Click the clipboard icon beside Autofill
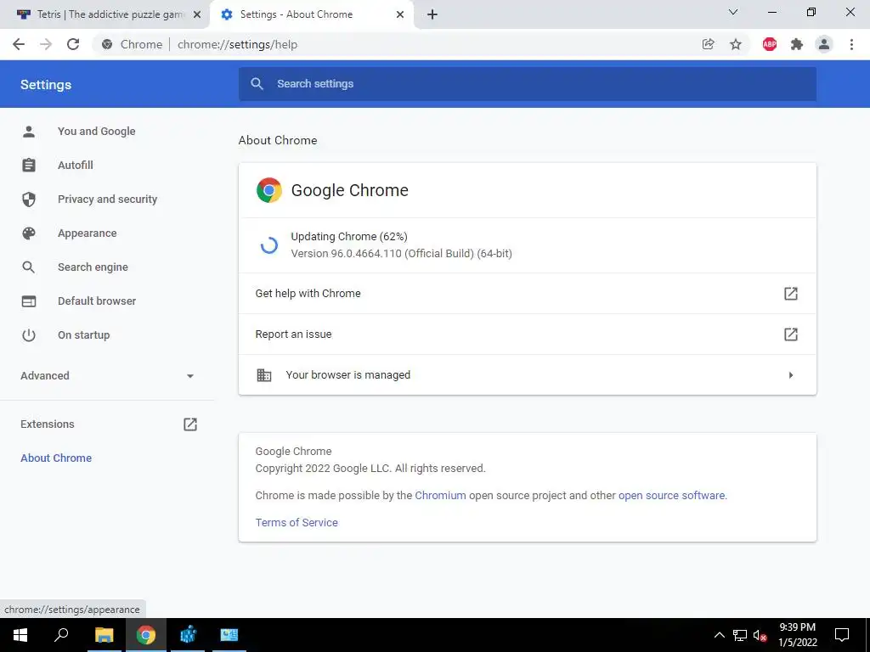 click(29, 166)
